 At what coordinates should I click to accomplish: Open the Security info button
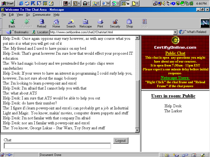[x=115, y=23]
